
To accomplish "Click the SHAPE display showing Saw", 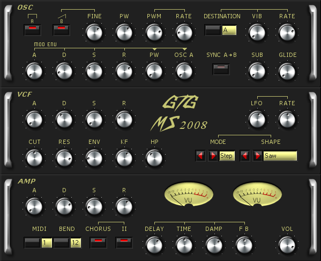I will 280,156.
